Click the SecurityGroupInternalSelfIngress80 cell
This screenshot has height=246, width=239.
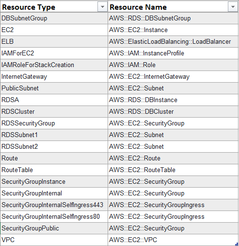[x=54, y=217]
